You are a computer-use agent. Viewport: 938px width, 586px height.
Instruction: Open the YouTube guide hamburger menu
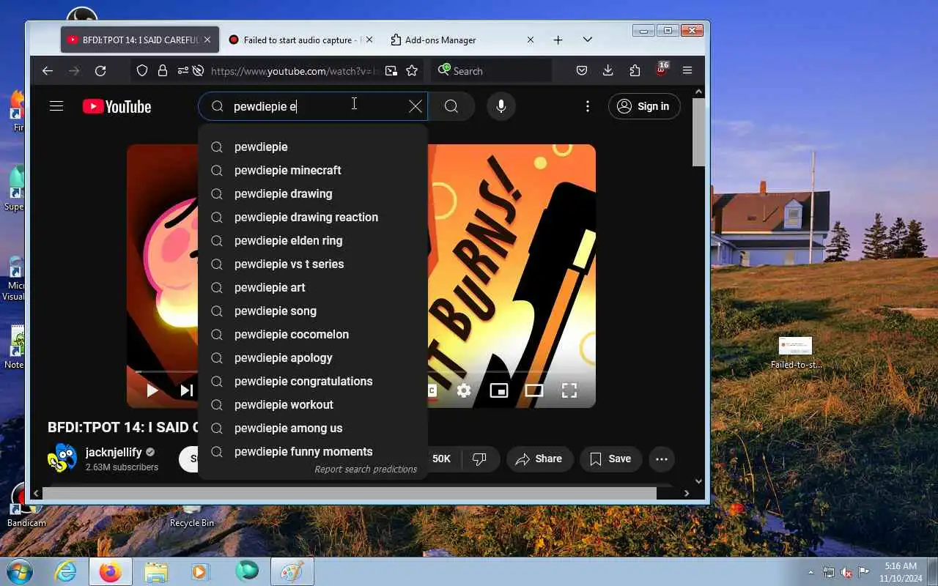56,106
